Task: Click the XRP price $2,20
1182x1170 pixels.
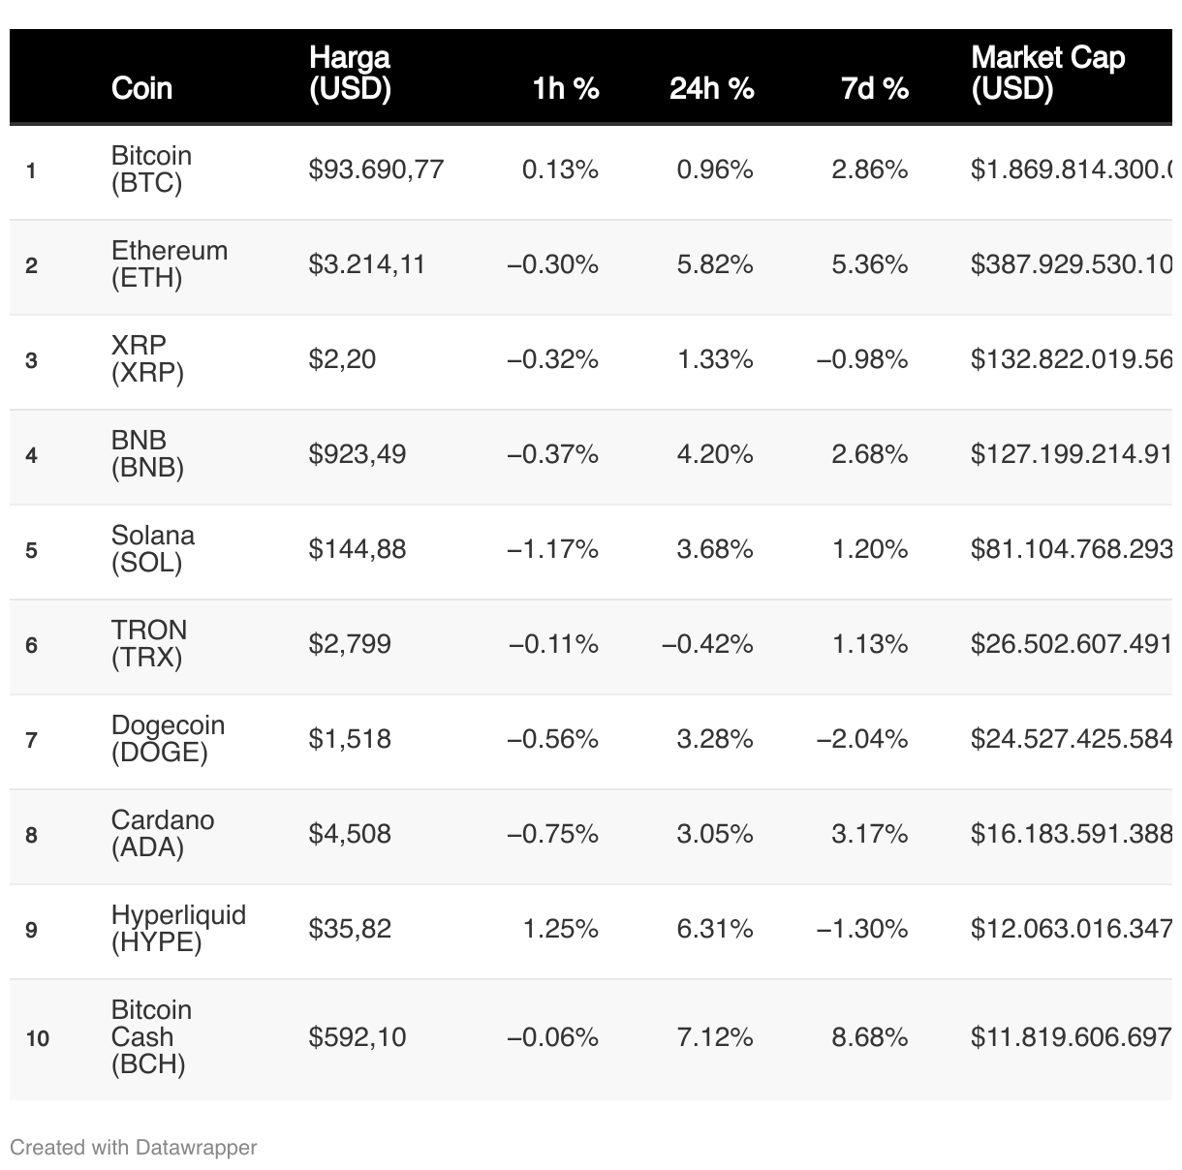Action: point(342,359)
